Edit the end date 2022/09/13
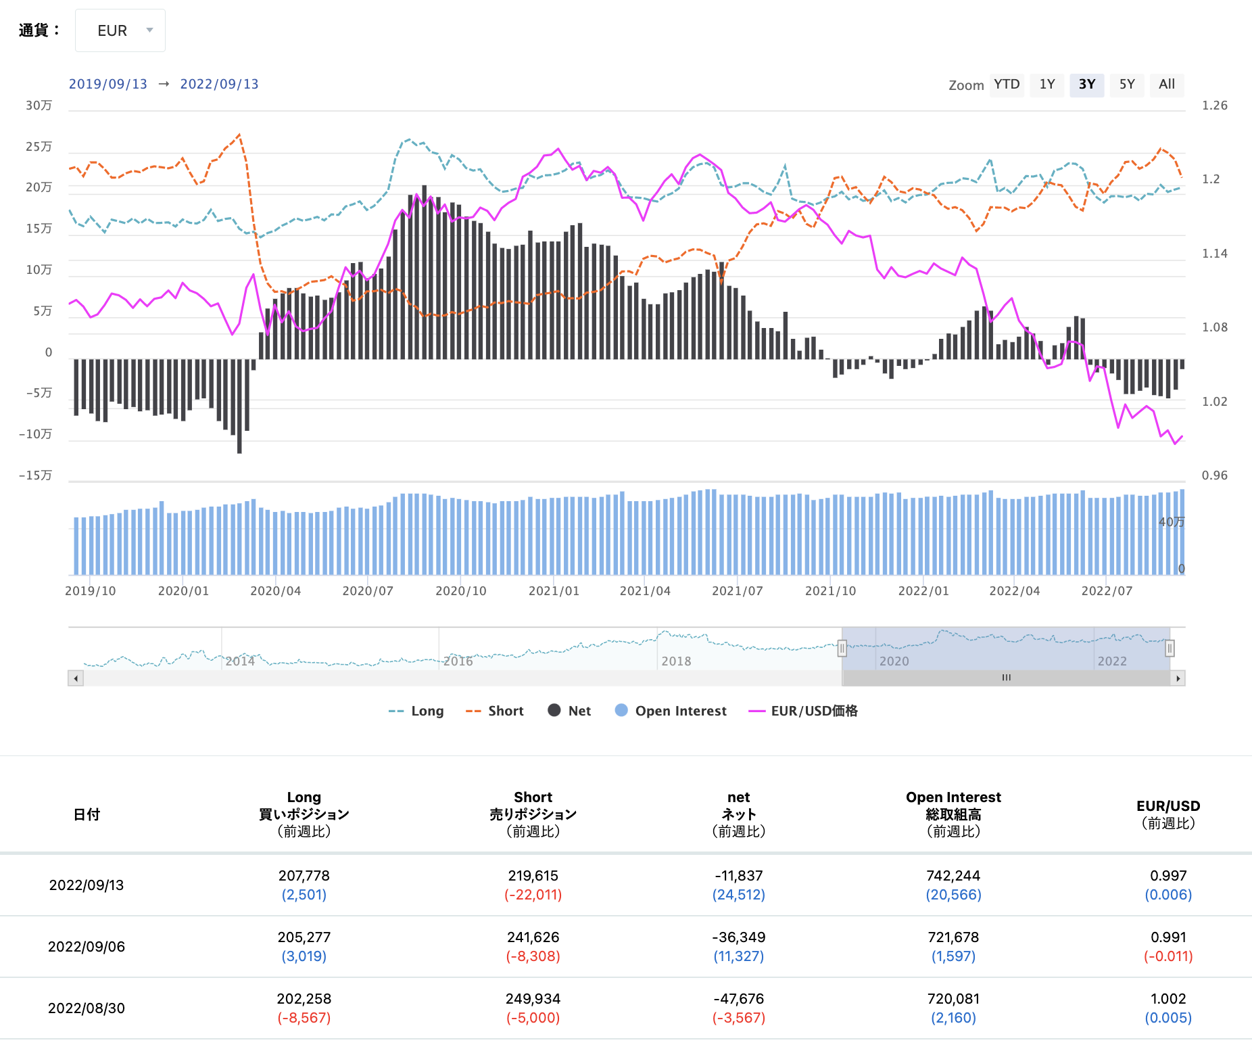The width and height of the screenshot is (1252, 1051). click(x=219, y=84)
